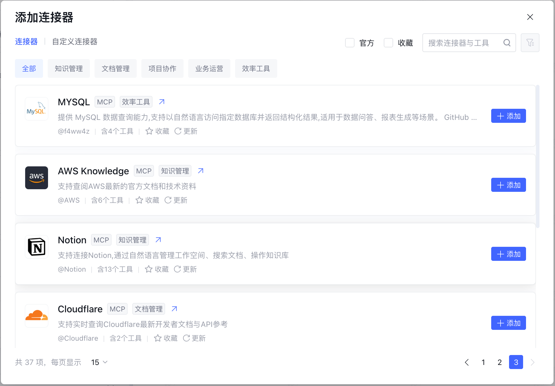This screenshot has height=386, width=555.
Task: Click the AWS Knowledge connector title
Action: click(93, 171)
